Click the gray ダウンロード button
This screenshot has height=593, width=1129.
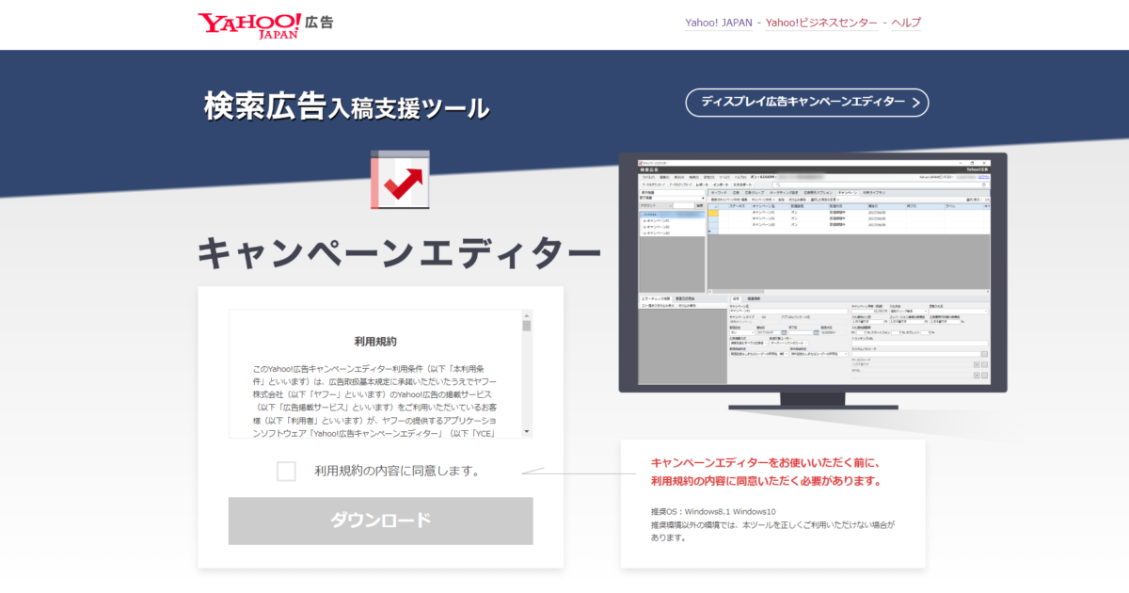pos(380,521)
